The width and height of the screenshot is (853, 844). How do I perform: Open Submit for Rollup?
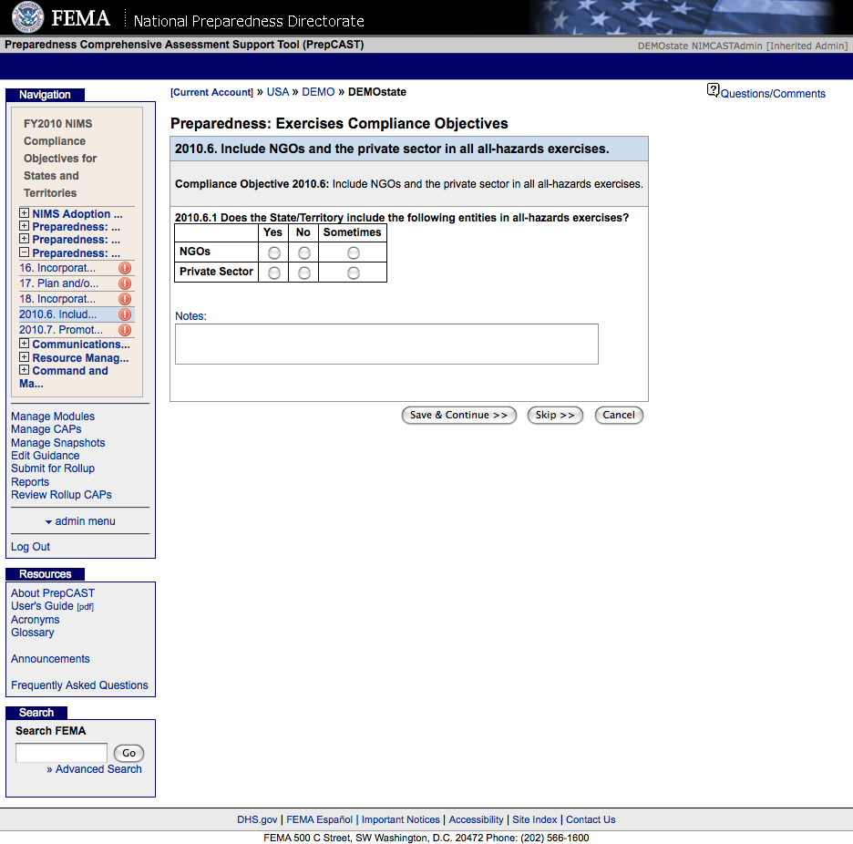click(53, 468)
